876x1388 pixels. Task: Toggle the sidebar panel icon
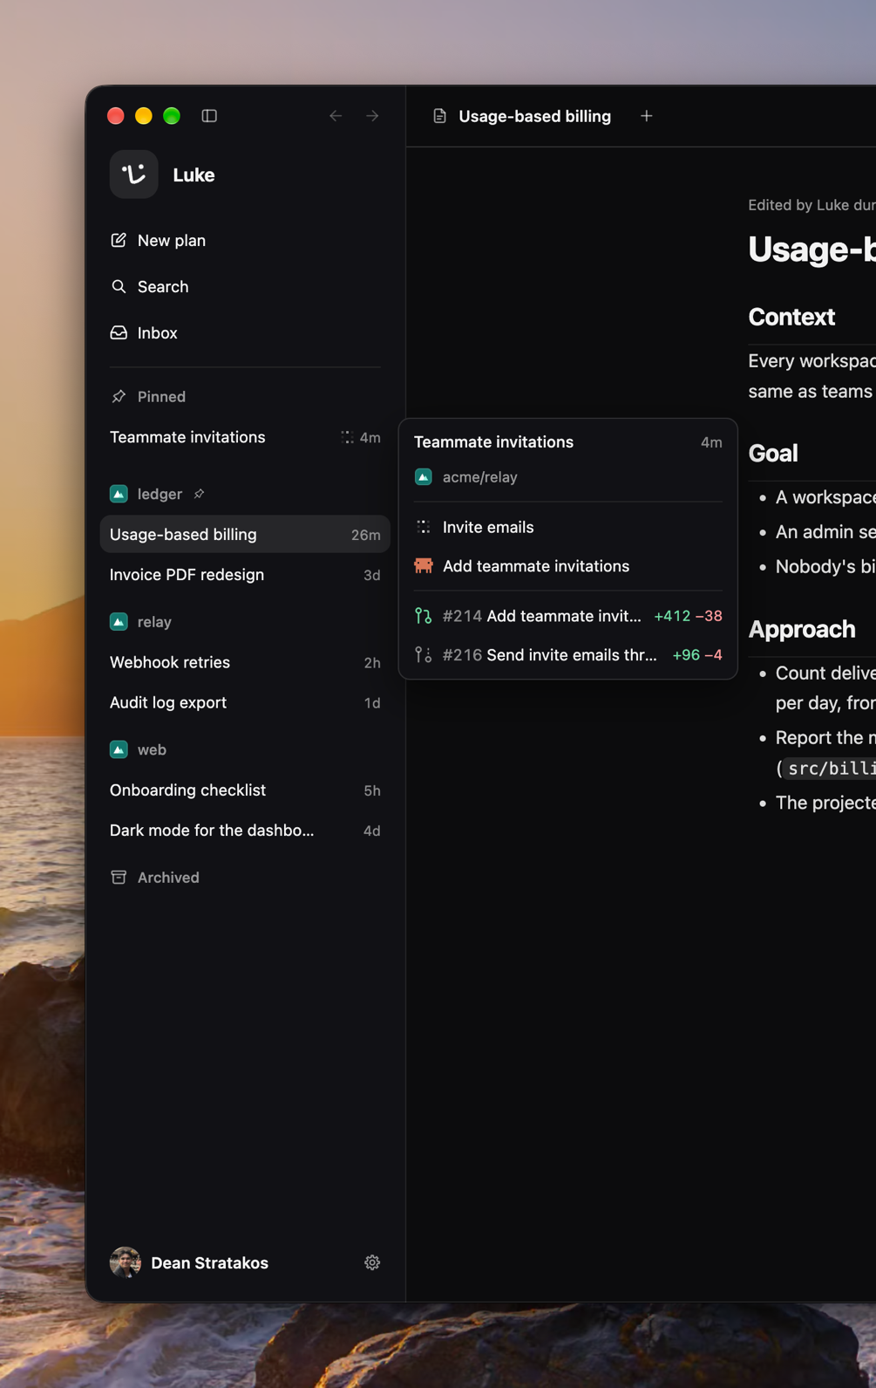pos(209,116)
